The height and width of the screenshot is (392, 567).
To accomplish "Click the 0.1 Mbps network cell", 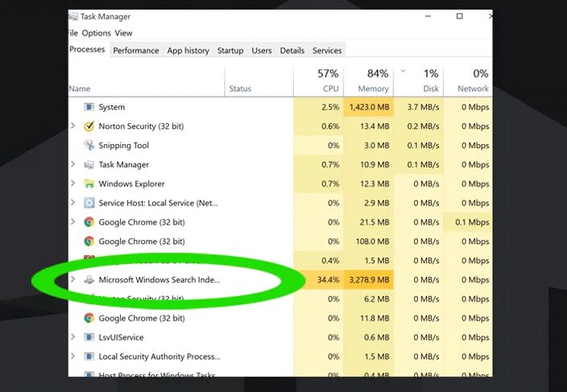I will tap(468, 222).
